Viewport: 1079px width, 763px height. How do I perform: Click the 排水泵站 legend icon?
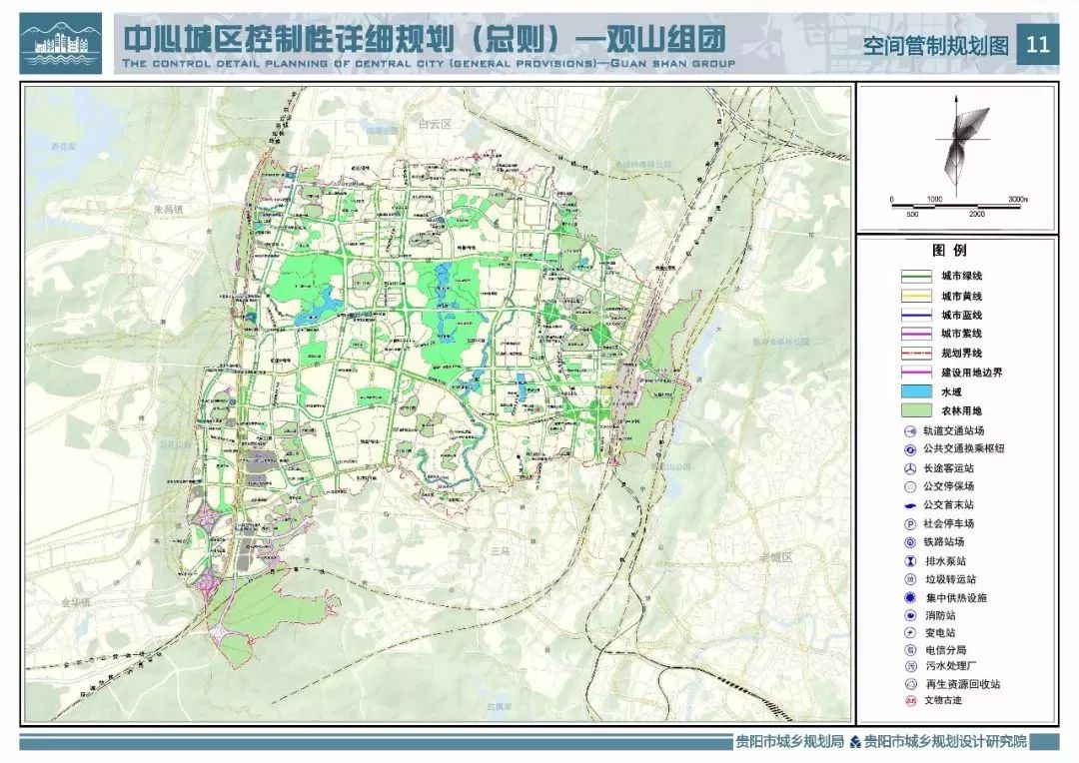(x=910, y=561)
